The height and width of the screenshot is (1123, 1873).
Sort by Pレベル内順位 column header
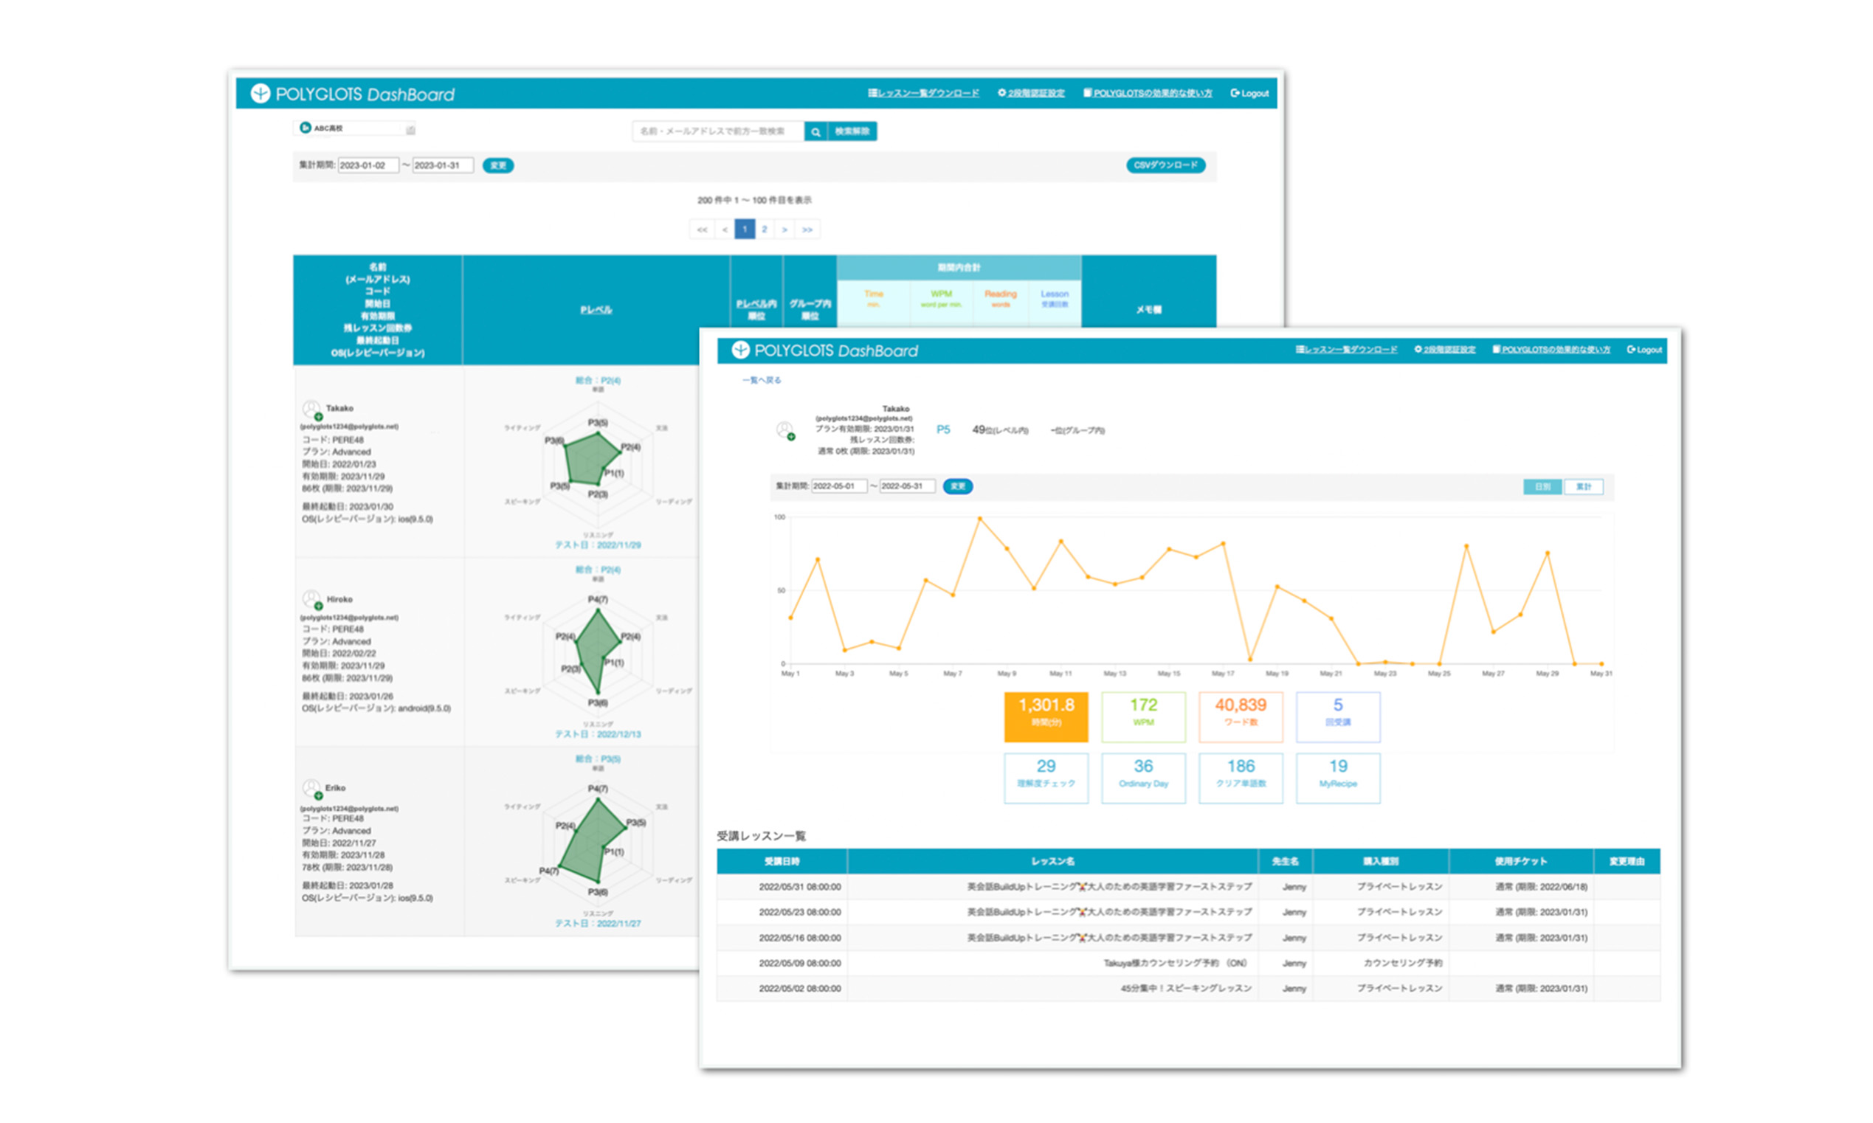click(x=756, y=309)
